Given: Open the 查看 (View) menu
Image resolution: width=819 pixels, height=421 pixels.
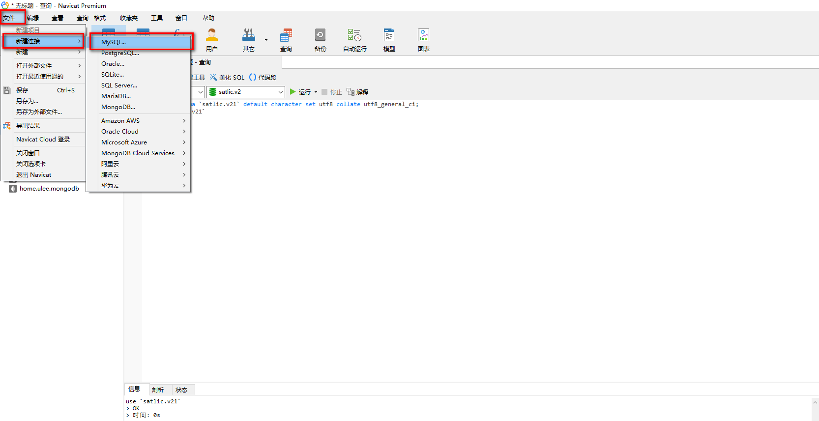Looking at the screenshot, I should pos(58,18).
